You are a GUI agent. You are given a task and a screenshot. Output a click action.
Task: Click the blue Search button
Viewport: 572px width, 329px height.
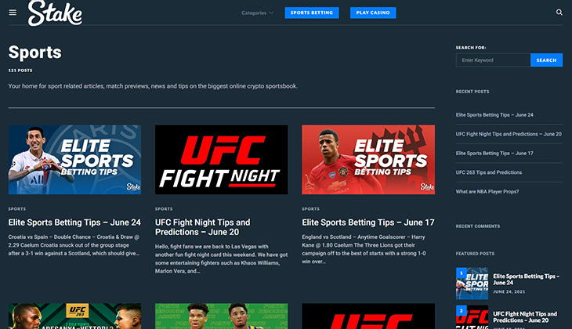coord(546,60)
